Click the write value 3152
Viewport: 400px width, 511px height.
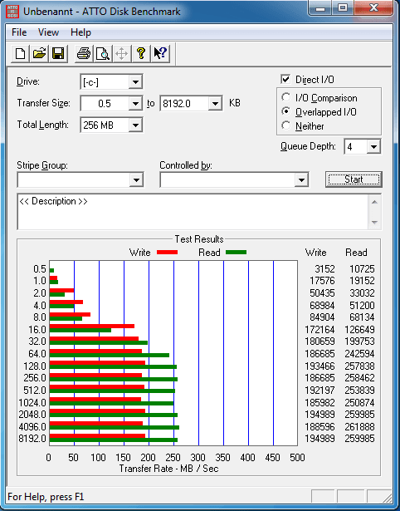click(x=324, y=269)
